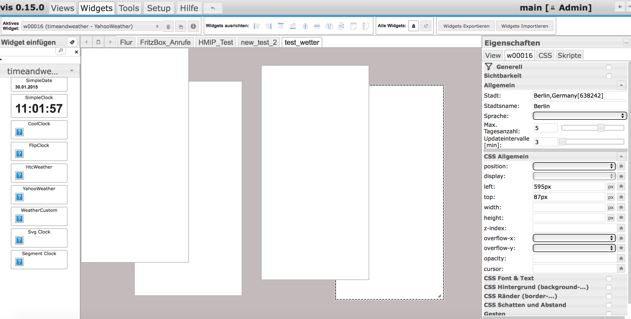Enable the Sichtbarkeit section checkbox
The width and height of the screenshot is (631, 319).
click(609, 76)
